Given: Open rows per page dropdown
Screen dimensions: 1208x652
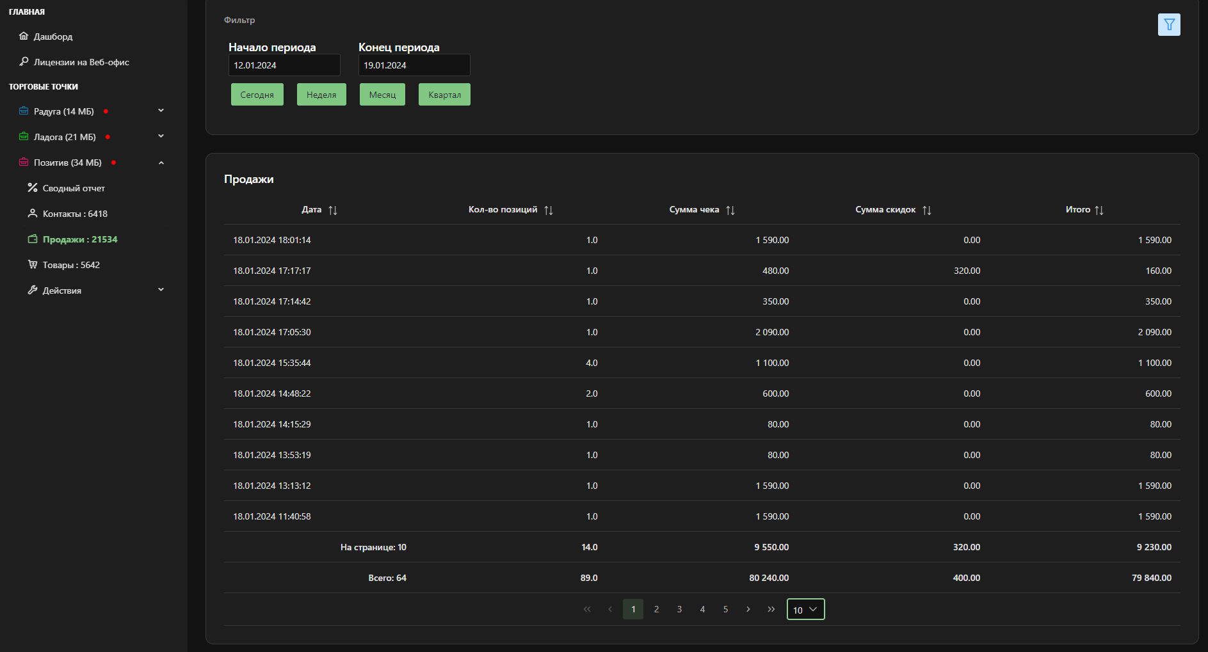Looking at the screenshot, I should point(805,610).
